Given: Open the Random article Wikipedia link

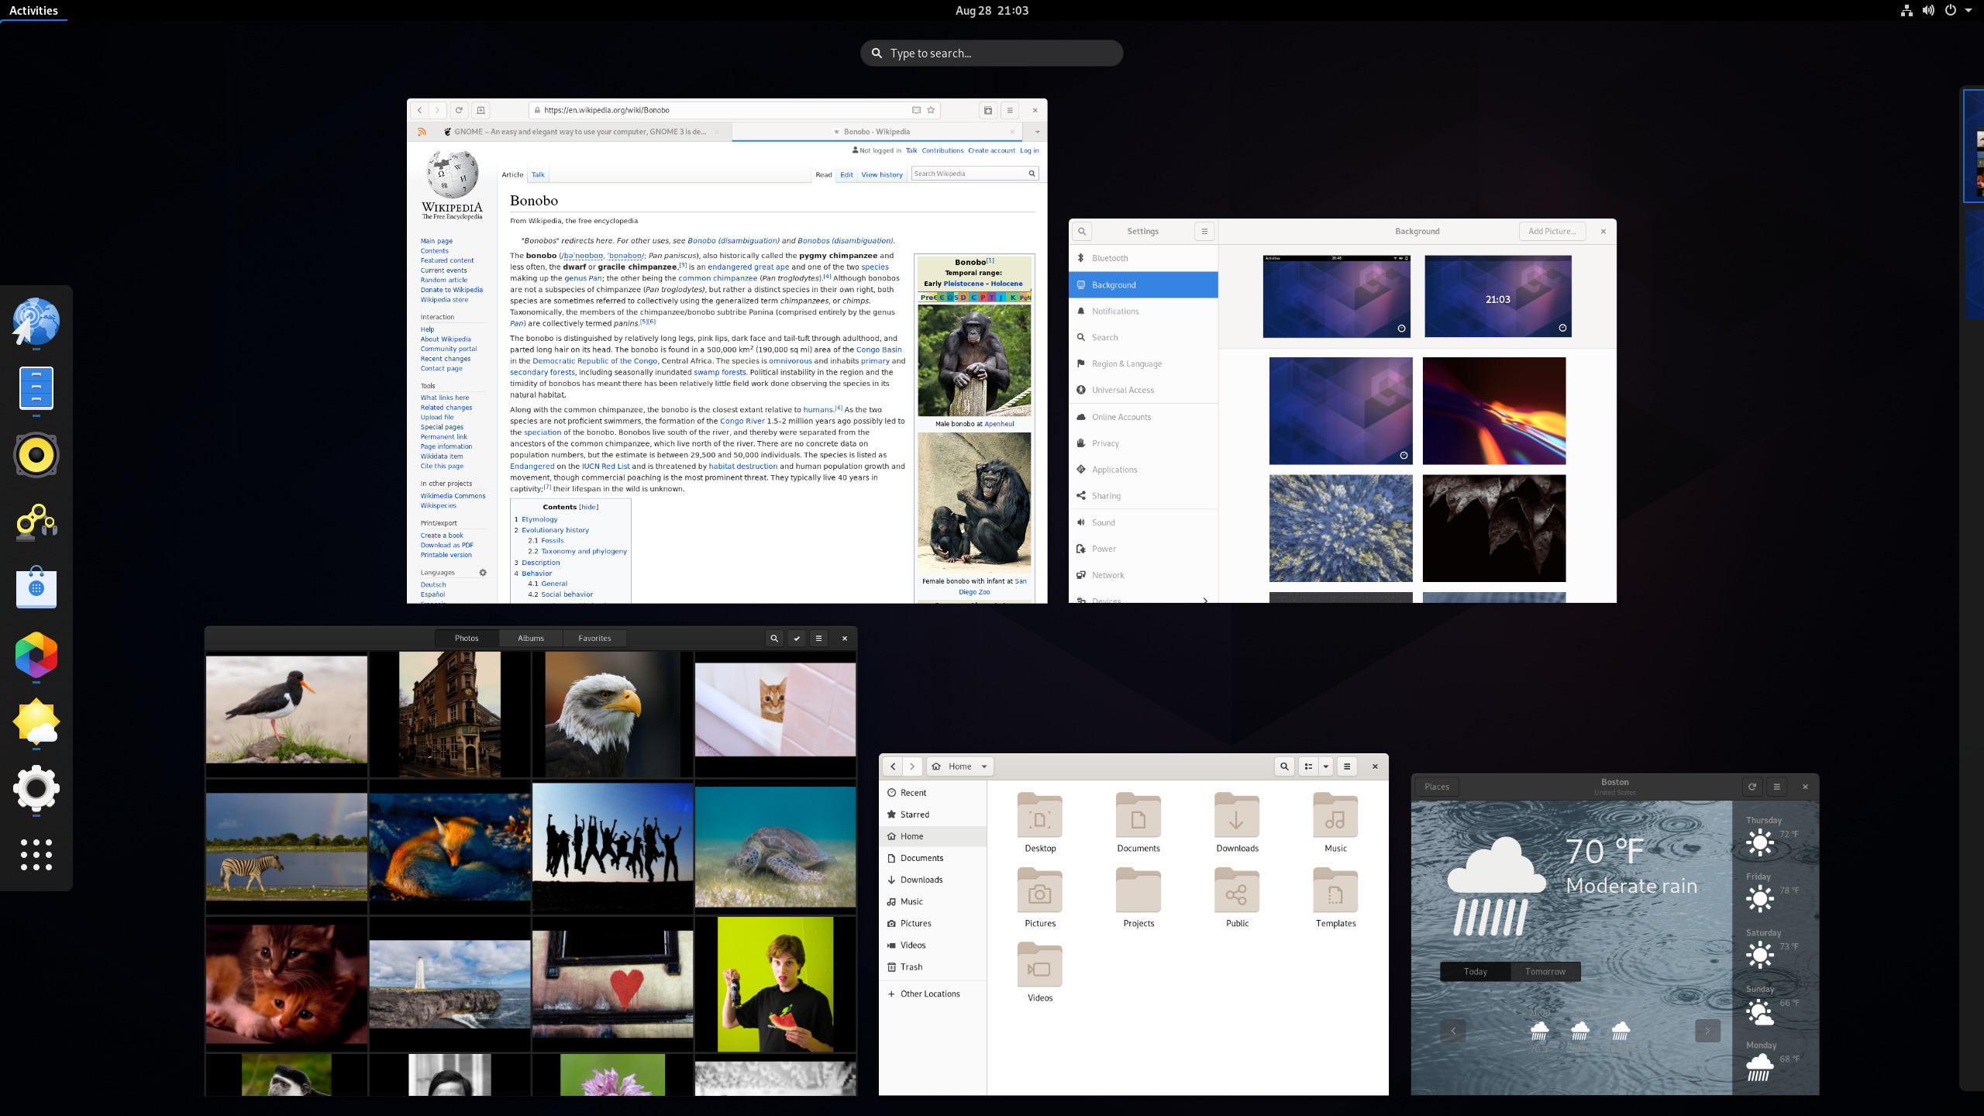Looking at the screenshot, I should pos(444,280).
